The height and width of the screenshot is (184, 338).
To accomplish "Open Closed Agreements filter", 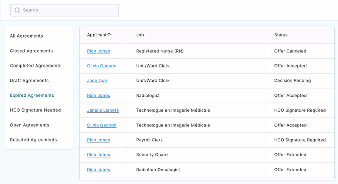I will (31, 51).
